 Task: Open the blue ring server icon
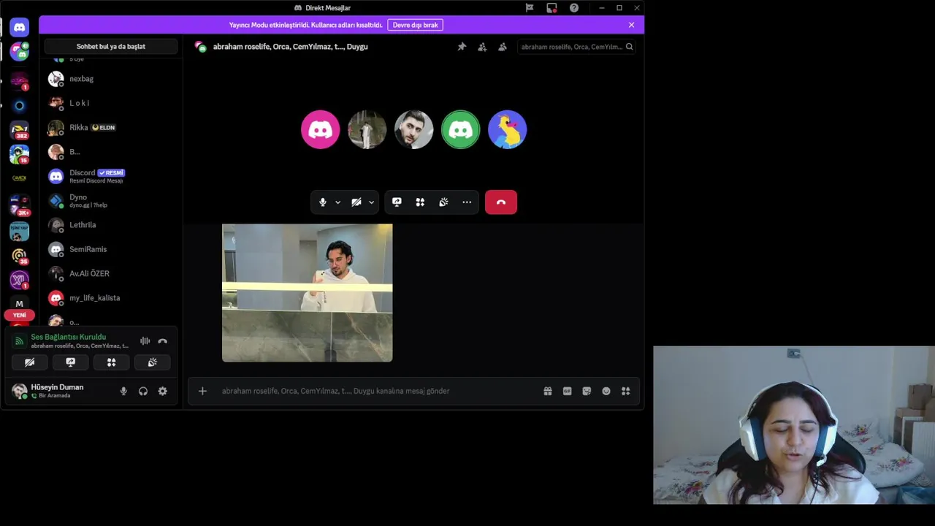point(20,106)
